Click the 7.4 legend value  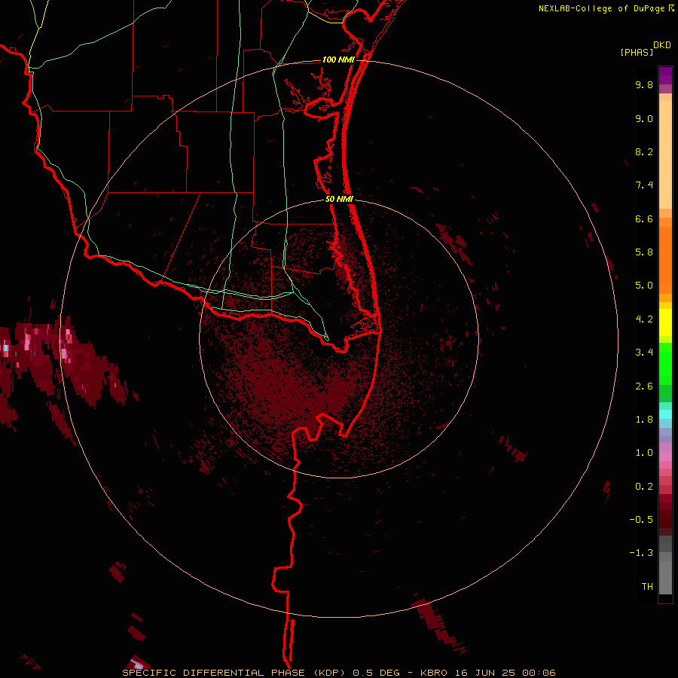click(644, 185)
